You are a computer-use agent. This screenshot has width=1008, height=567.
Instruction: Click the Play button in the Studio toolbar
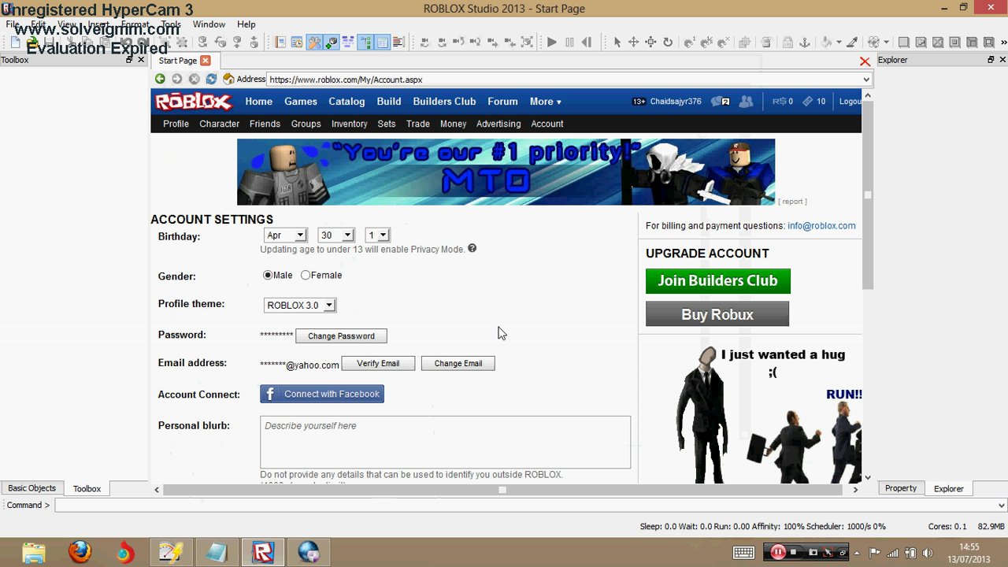tap(552, 43)
